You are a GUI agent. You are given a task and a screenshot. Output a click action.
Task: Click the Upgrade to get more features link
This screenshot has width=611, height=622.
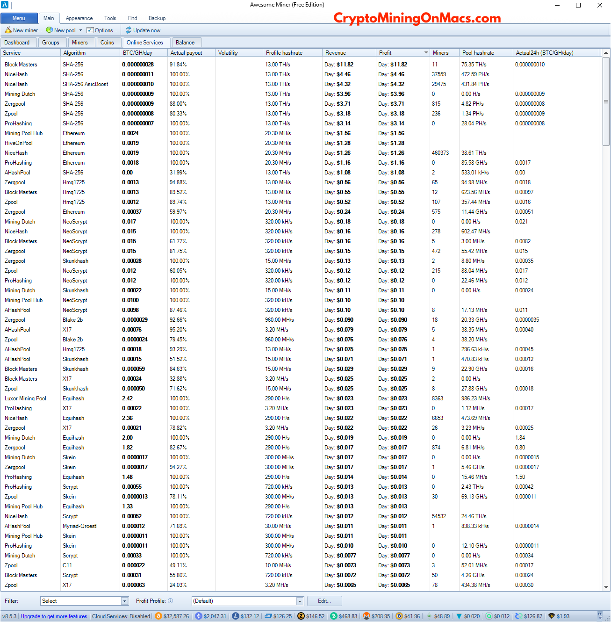click(x=54, y=616)
